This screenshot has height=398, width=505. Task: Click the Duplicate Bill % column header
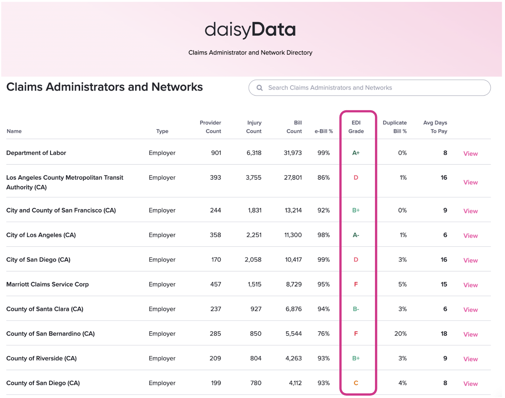pyautogui.click(x=395, y=127)
